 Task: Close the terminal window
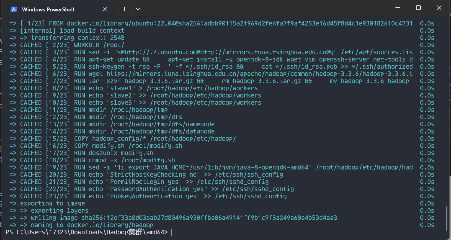[439, 8]
